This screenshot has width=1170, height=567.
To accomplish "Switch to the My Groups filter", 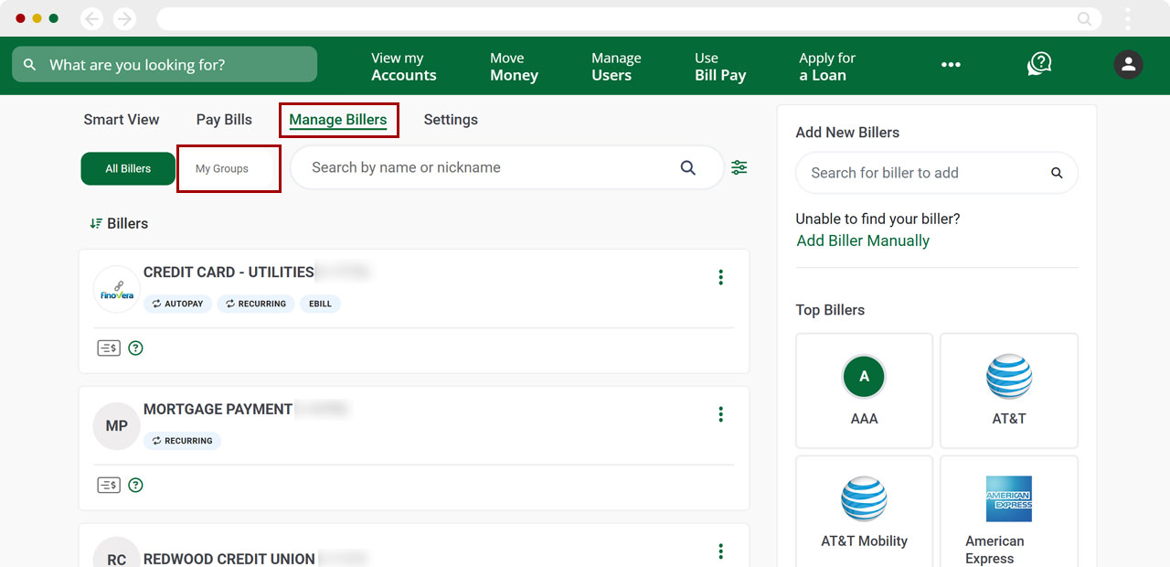I will pos(229,168).
